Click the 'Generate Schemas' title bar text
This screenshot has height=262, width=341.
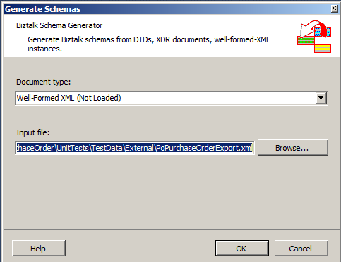[x=43, y=9]
